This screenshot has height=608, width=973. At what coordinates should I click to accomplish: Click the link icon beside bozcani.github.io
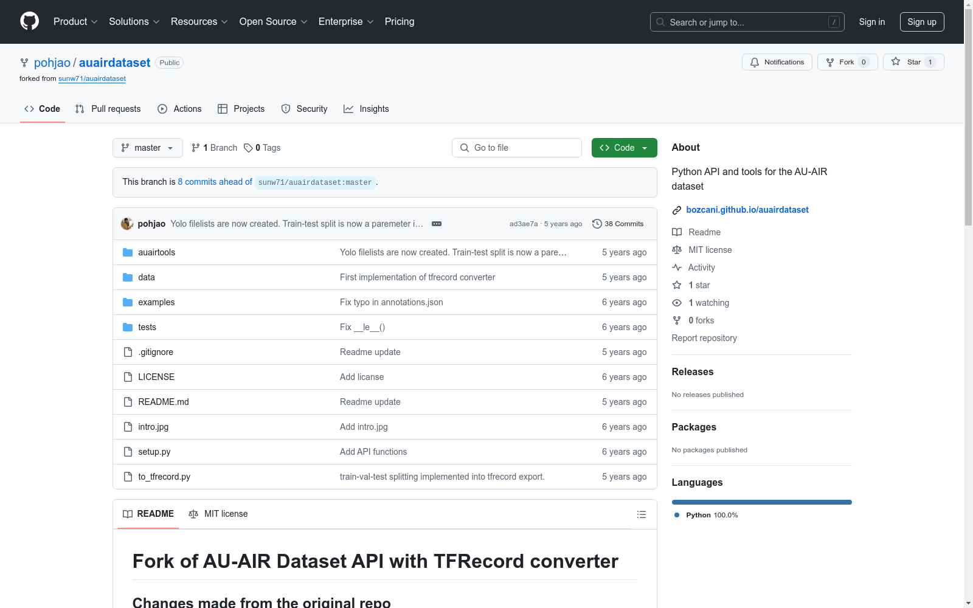677,210
